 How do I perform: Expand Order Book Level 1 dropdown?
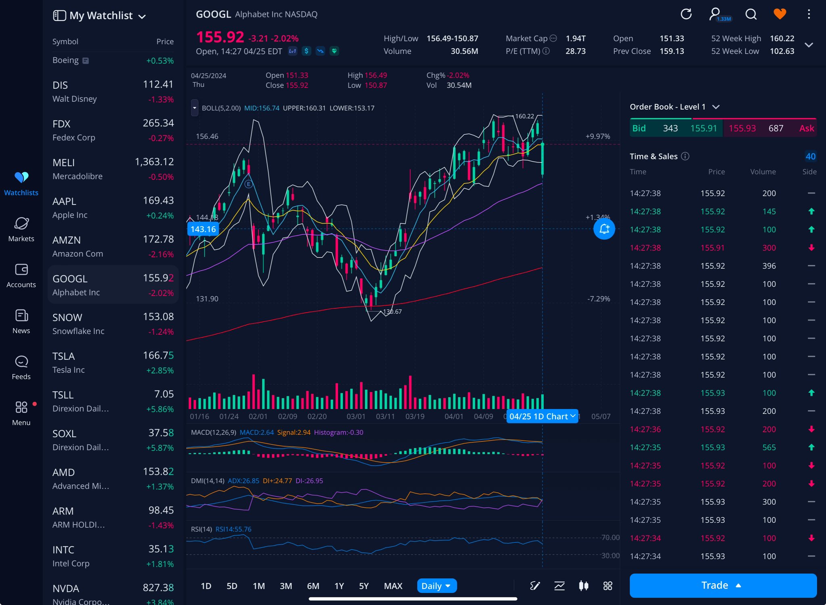[x=715, y=107]
